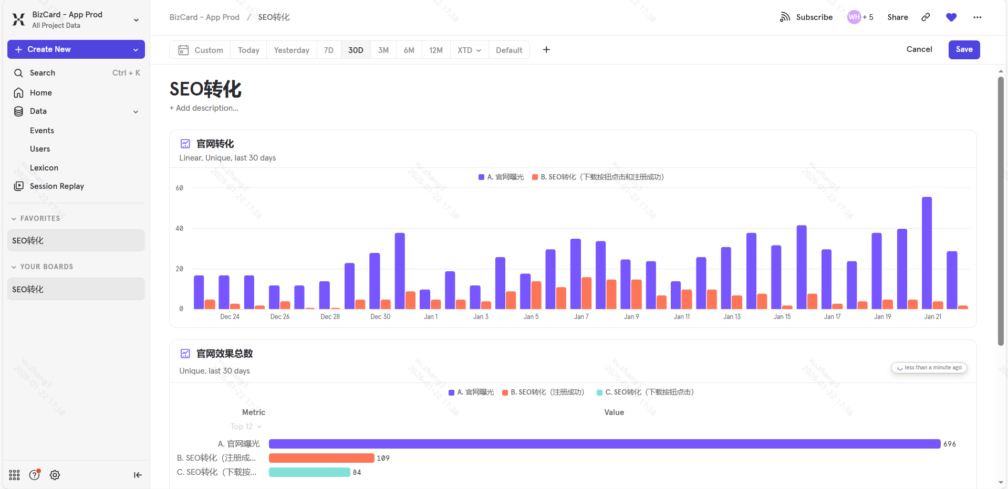
Task: Expand the Top 12 dropdown
Action: pyautogui.click(x=246, y=427)
